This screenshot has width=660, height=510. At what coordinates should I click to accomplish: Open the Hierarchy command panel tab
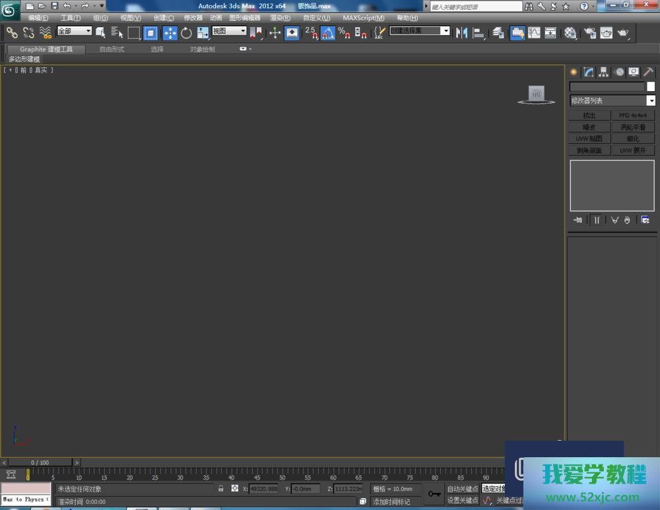click(603, 72)
